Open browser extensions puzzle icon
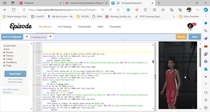Image resolution: width=210 pixels, height=112 pixels. pyautogui.click(x=145, y=10)
